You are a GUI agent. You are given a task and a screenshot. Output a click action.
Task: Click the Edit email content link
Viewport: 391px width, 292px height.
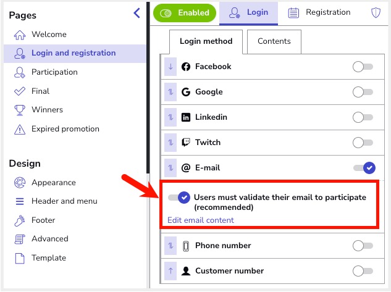[201, 220]
